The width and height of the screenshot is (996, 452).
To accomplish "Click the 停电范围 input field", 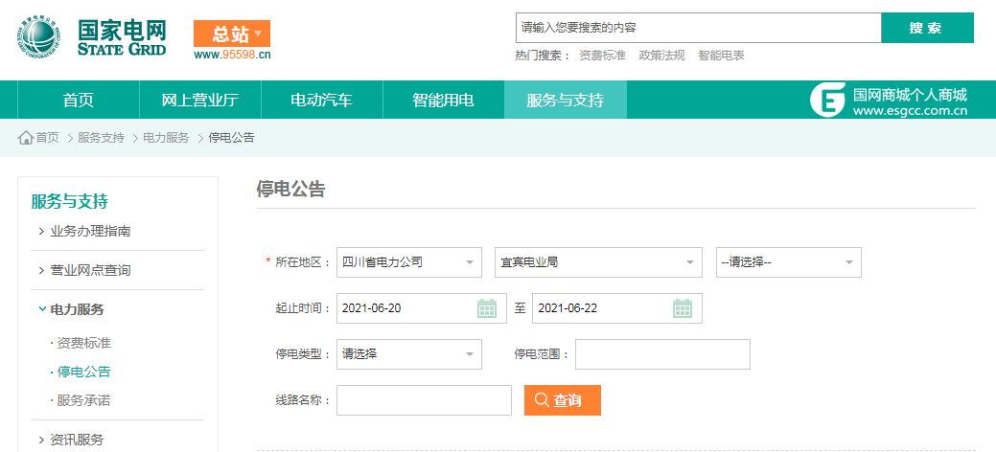I will pyautogui.click(x=662, y=354).
